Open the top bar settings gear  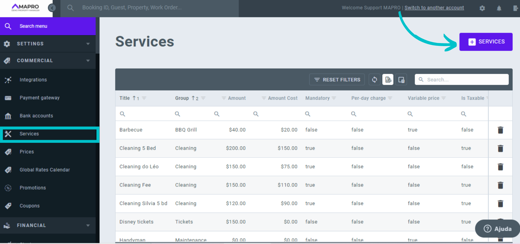pos(482,8)
